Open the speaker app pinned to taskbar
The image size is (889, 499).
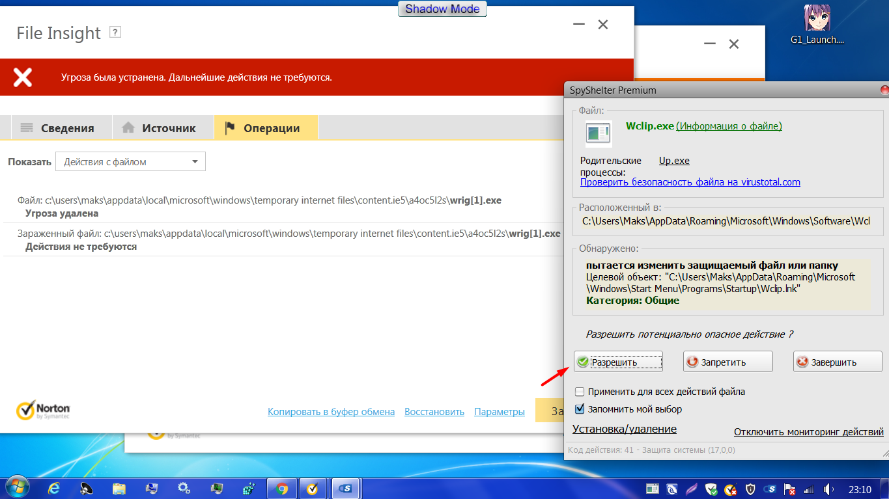87,489
